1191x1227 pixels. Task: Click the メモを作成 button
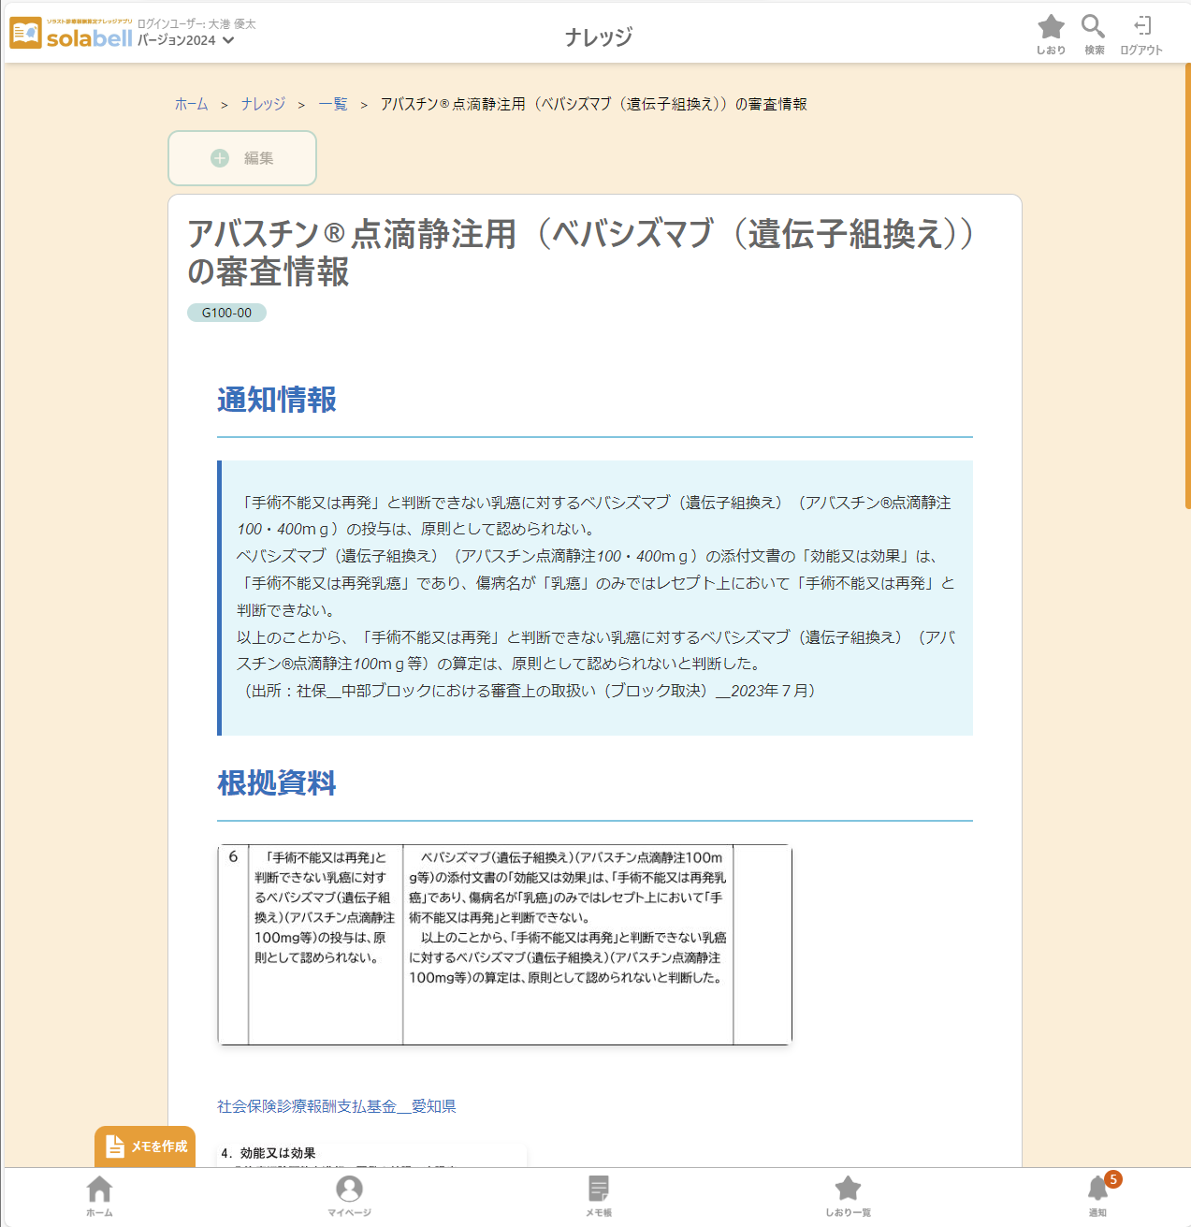click(145, 1147)
